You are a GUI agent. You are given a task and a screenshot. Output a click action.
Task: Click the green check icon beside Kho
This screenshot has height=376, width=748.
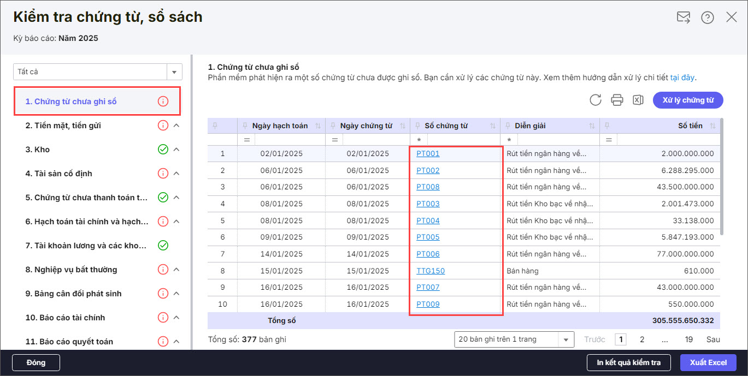click(x=163, y=150)
